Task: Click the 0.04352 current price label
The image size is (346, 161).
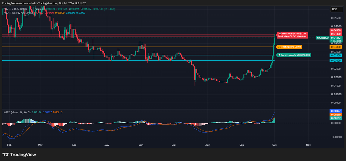Action: click(x=336, y=38)
